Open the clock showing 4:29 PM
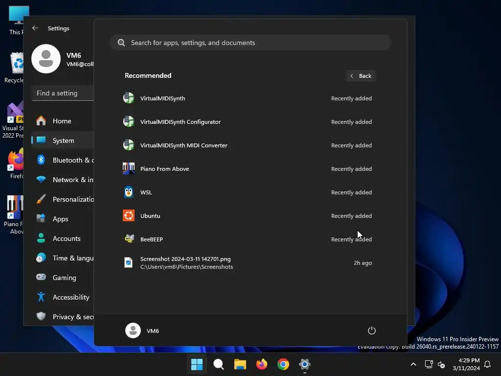The height and width of the screenshot is (376, 501). pyautogui.click(x=466, y=364)
